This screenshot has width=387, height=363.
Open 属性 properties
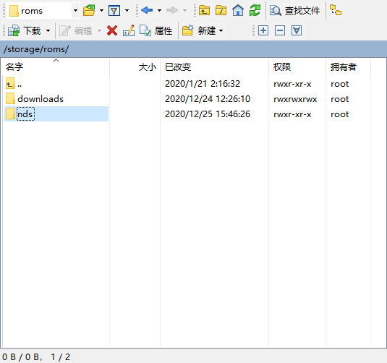pos(156,30)
